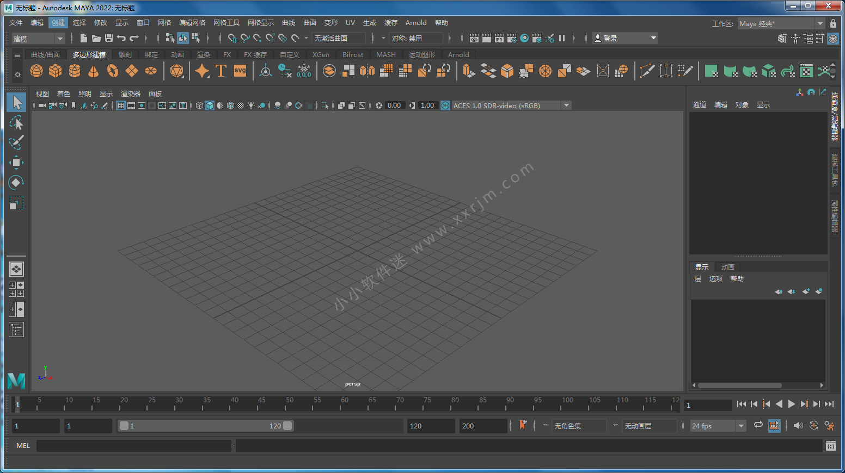This screenshot has width=845, height=473.
Task: Toggle the timeline loop playback button
Action: pos(758,425)
